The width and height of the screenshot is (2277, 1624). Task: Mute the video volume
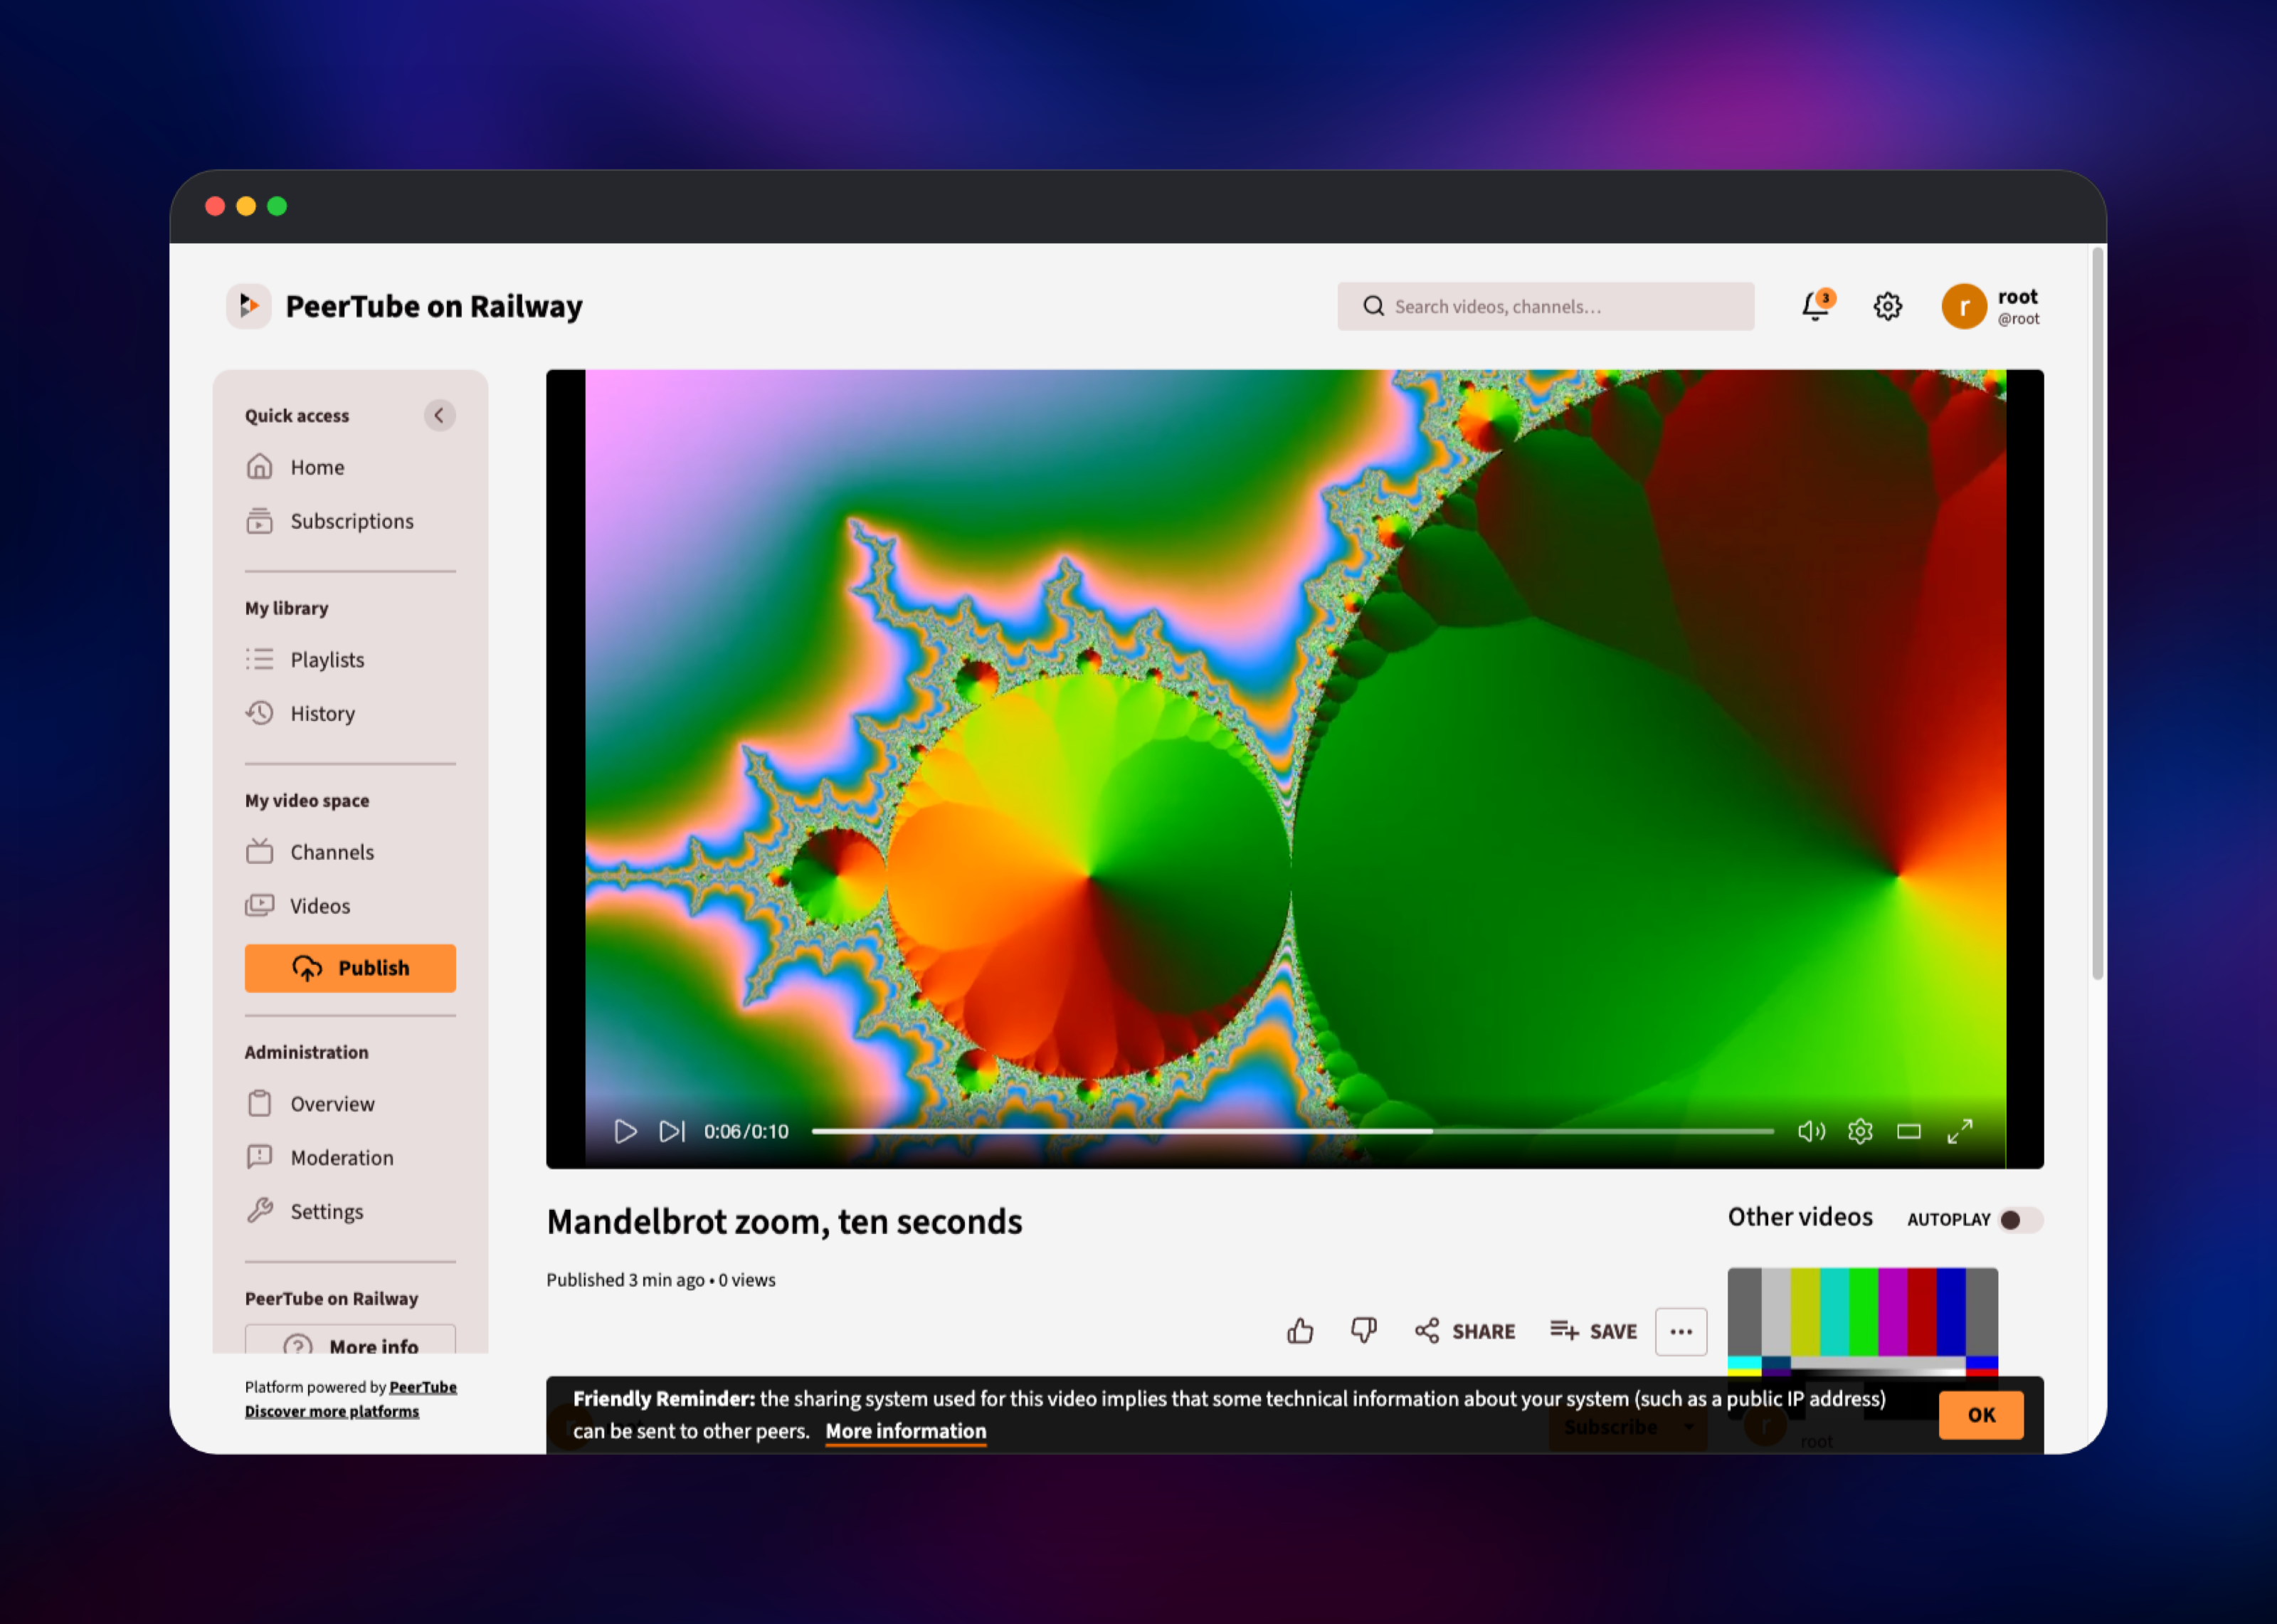point(1811,1131)
